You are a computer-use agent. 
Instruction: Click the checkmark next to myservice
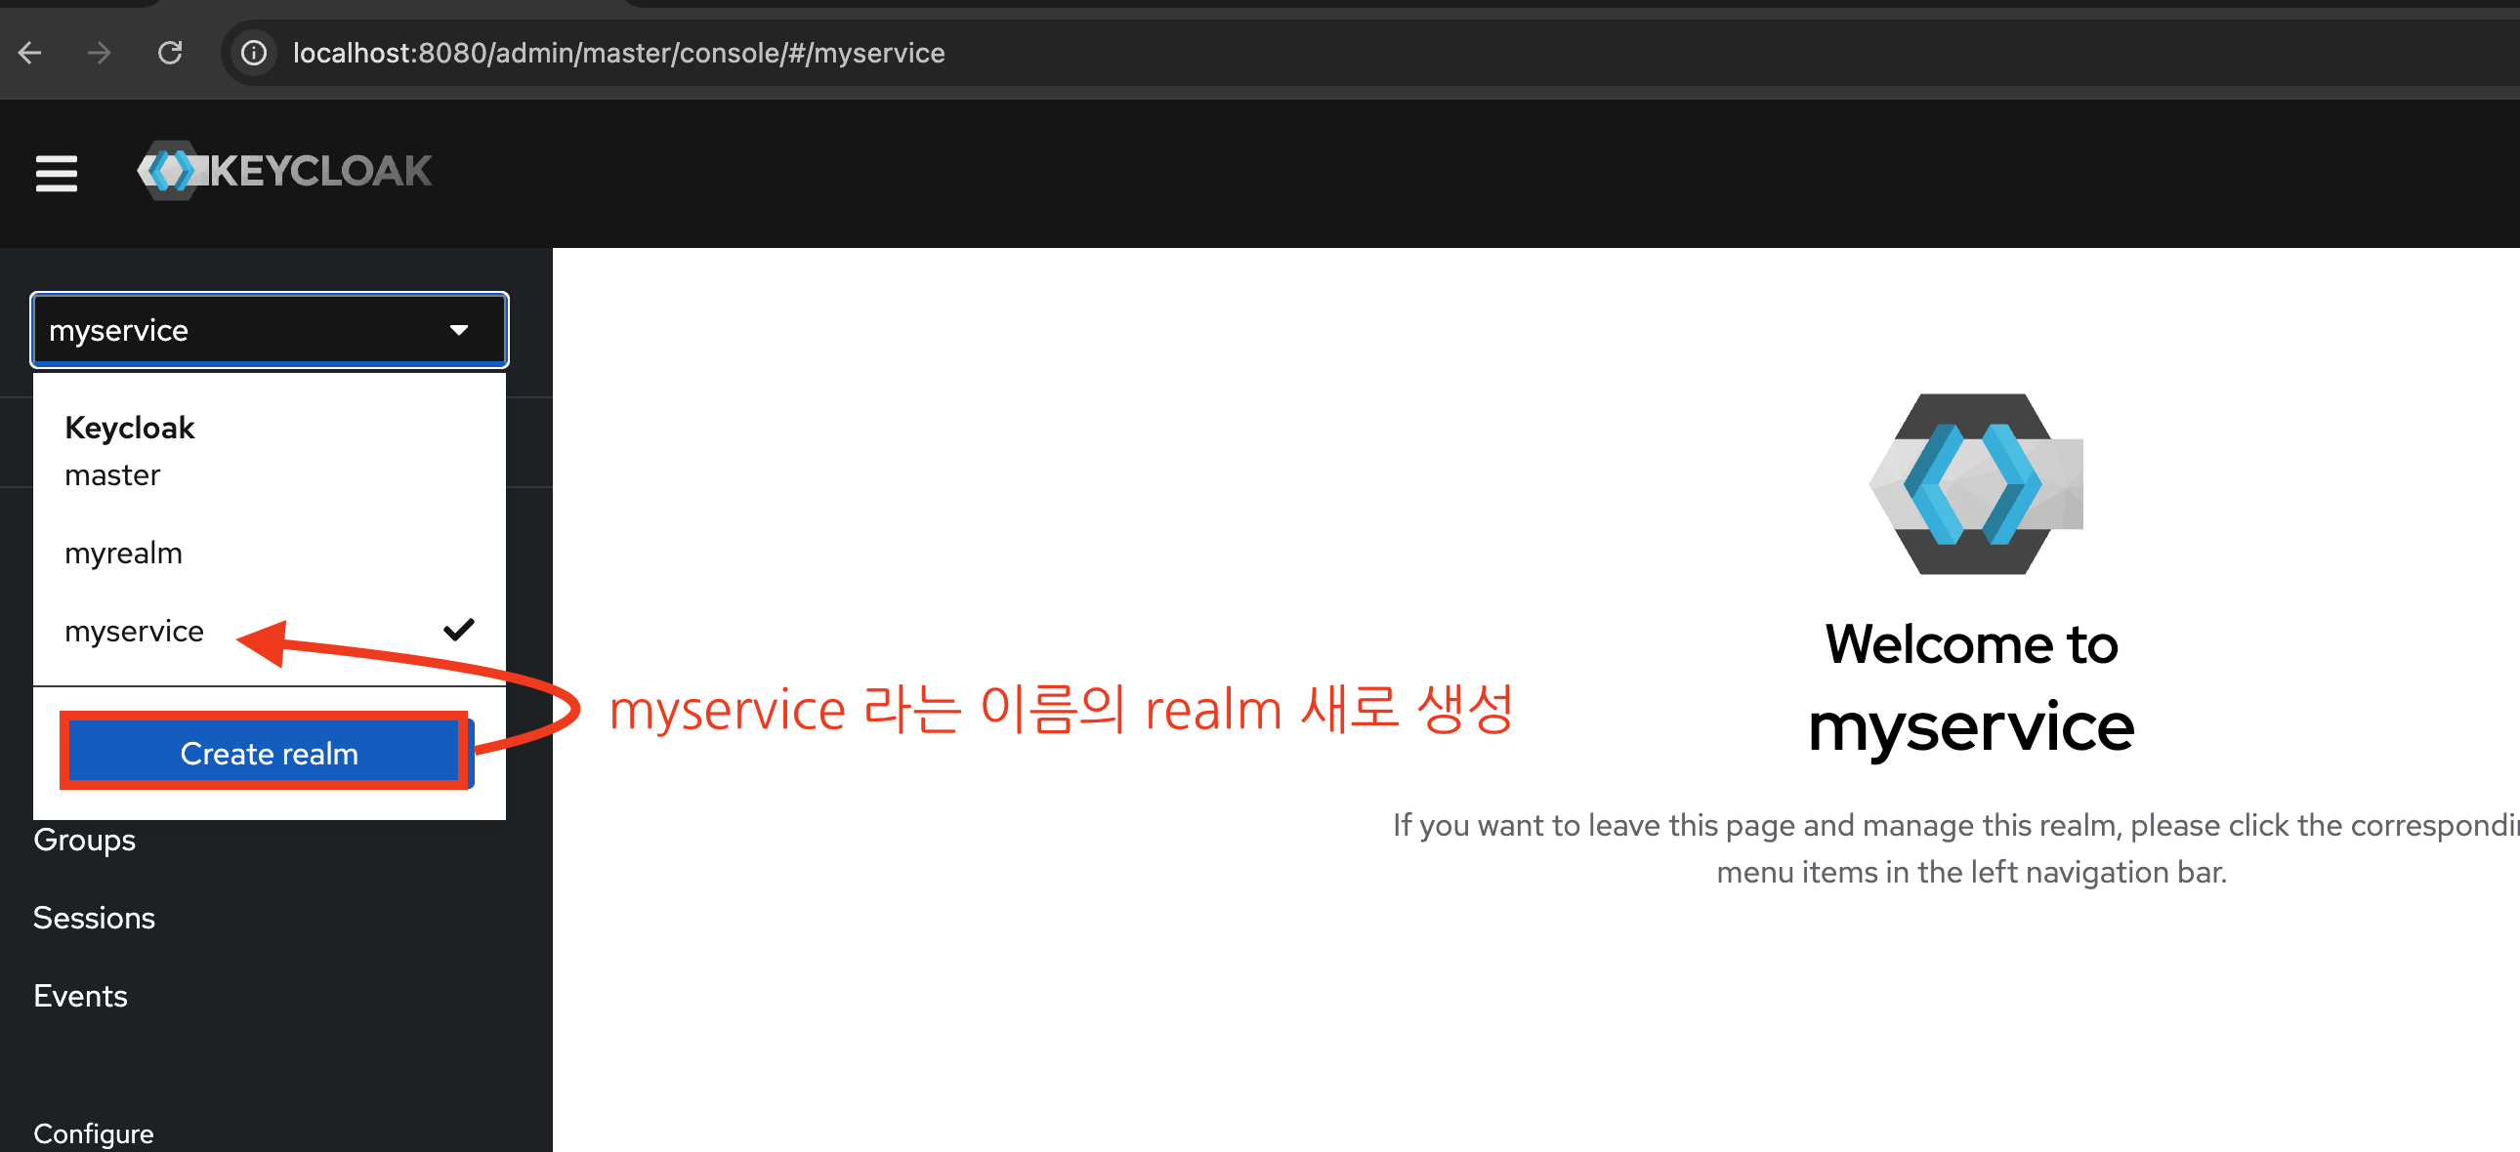point(458,630)
